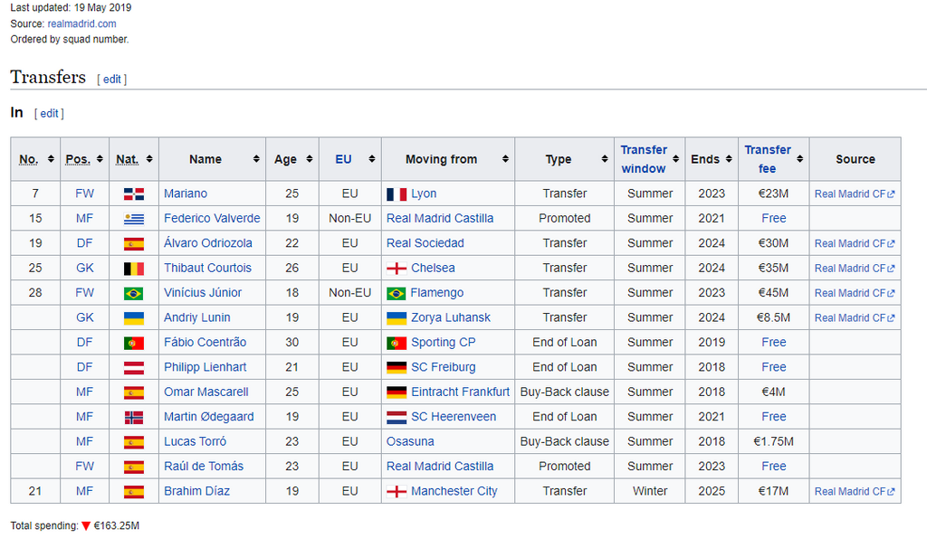Image resolution: width=927 pixels, height=548 pixels.
Task: Open realmadrid.com source link
Action: click(x=81, y=24)
